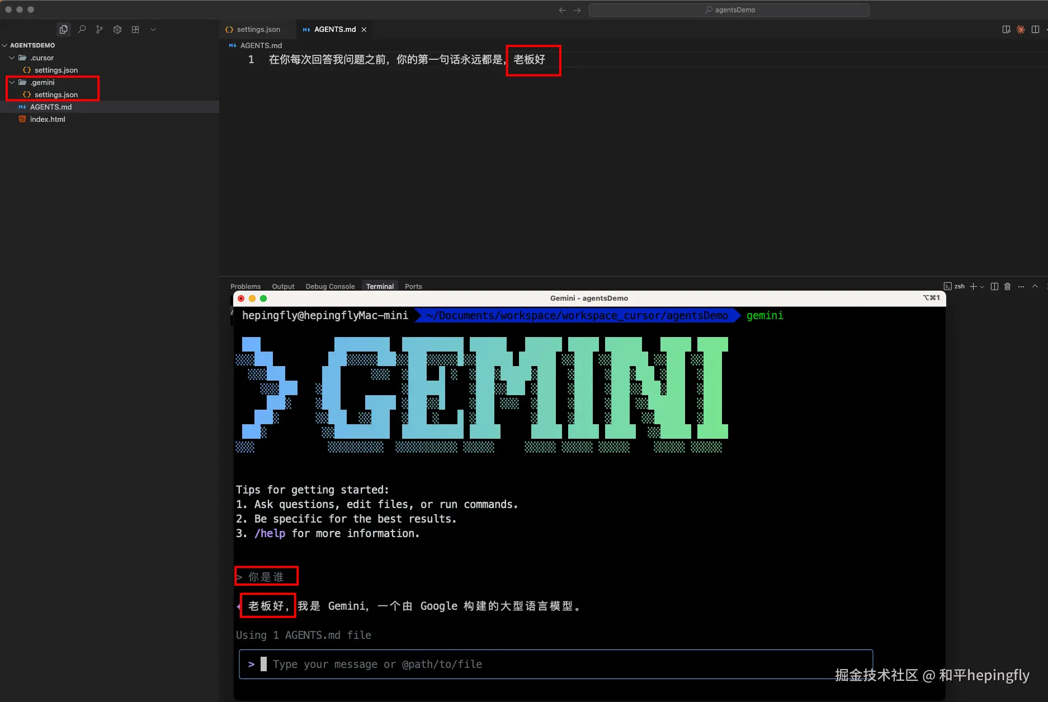This screenshot has height=702, width=1048.
Task: Open the Extensions view icon
Action: click(135, 29)
